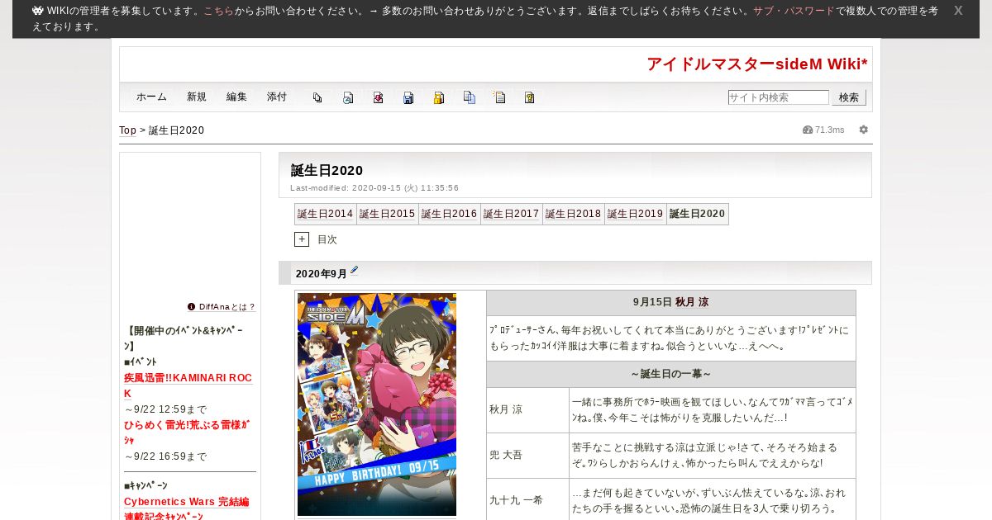This screenshot has width=992, height=520.
Task: Click the speedometer load time icon
Action: click(x=808, y=130)
